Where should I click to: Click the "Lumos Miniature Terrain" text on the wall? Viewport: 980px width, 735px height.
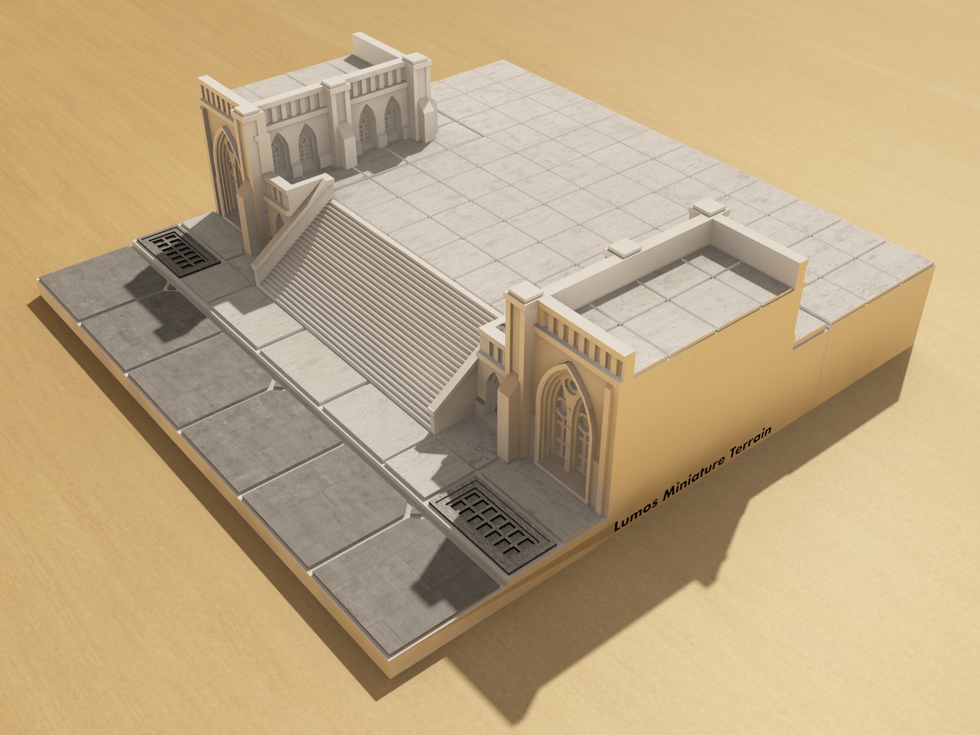693,479
